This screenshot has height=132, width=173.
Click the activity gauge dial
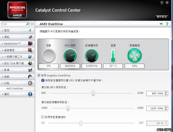[x=48, y=55]
